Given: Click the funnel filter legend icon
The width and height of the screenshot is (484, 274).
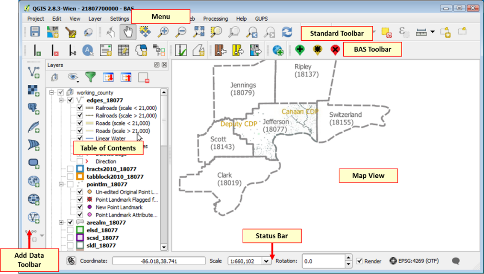Looking at the screenshot, I should pos(90,77).
